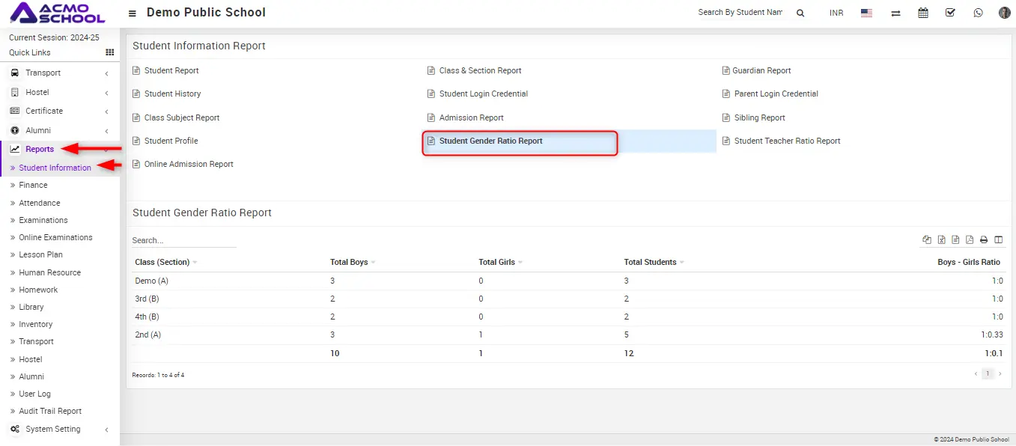The image size is (1016, 446).
Task: Click the table Search field
Action: coord(183,240)
